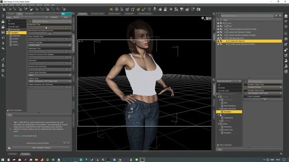
Task: Uncheck Show Sub Items in Parameters pane
Action: point(218,145)
